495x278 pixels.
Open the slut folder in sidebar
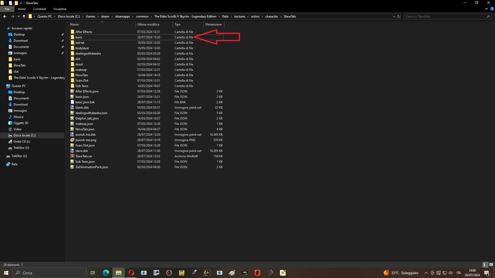coord(16,72)
